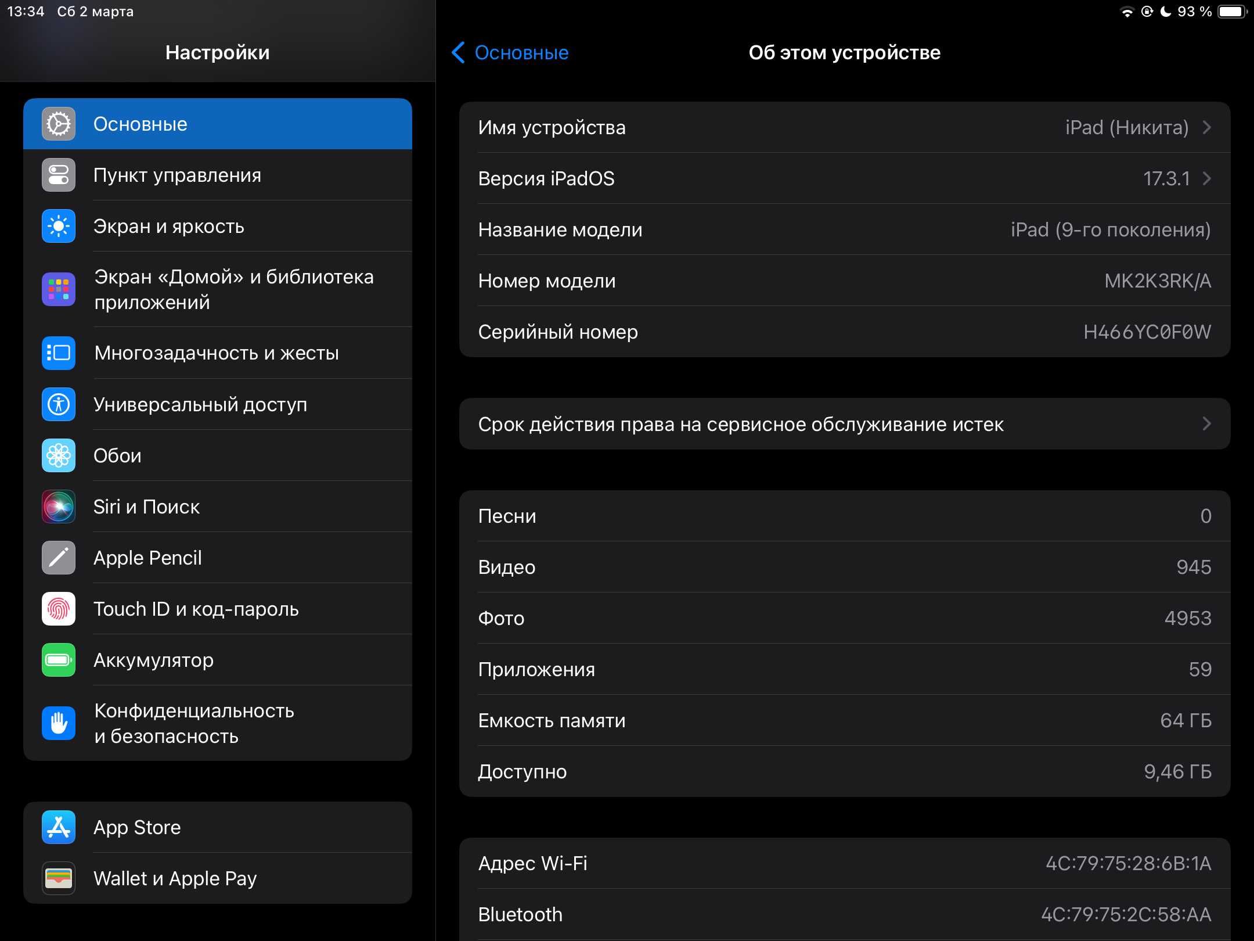The image size is (1254, 941).
Task: Open Экран и яркость settings
Action: click(x=218, y=226)
